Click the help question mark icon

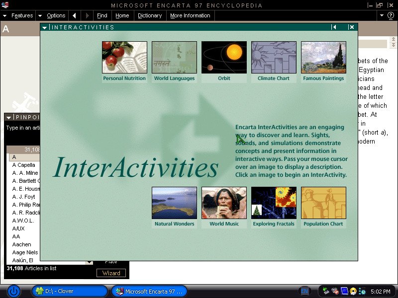(x=390, y=15)
